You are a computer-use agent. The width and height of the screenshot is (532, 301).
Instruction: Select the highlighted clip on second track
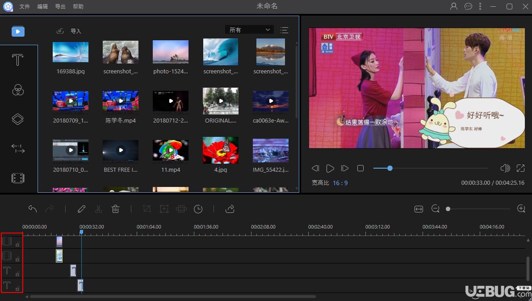pos(59,256)
